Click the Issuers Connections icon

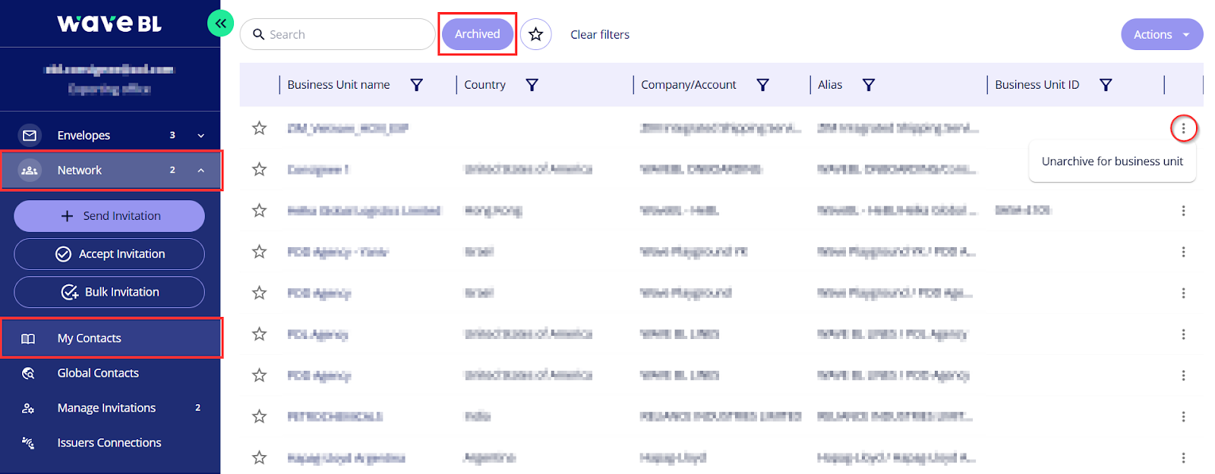click(28, 443)
